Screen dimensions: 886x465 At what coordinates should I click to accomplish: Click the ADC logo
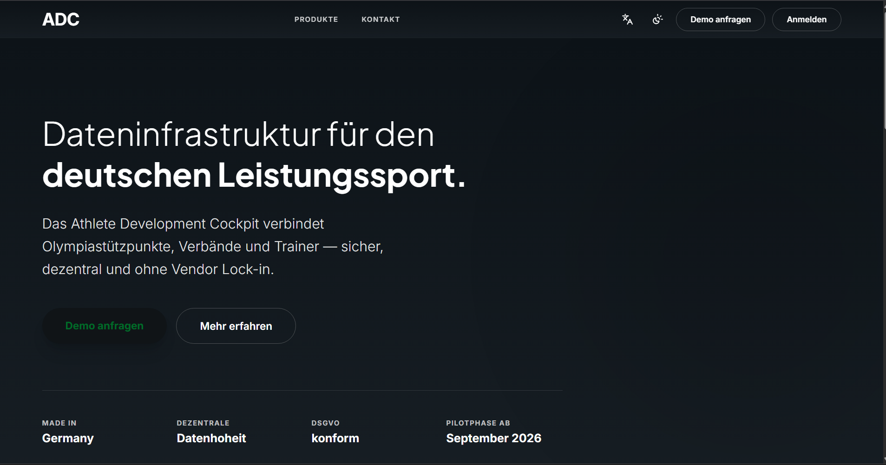(61, 20)
